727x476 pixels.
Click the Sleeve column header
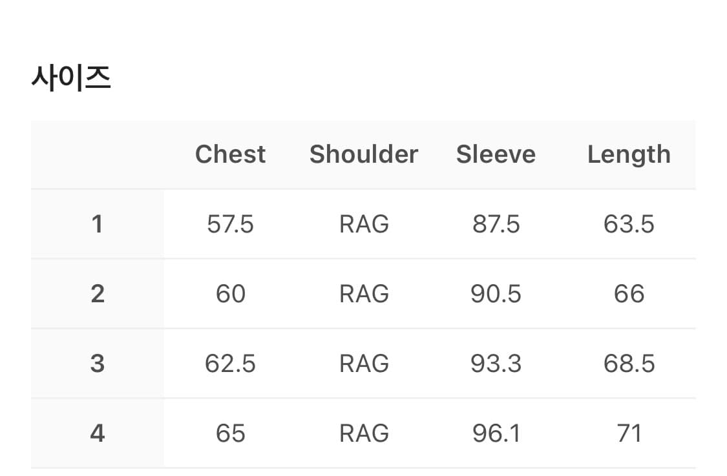(x=496, y=154)
